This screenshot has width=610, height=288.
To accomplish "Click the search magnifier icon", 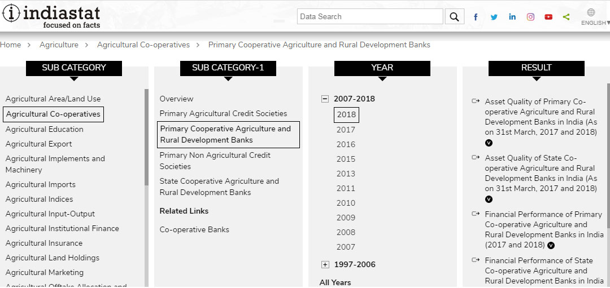I will 454,17.
